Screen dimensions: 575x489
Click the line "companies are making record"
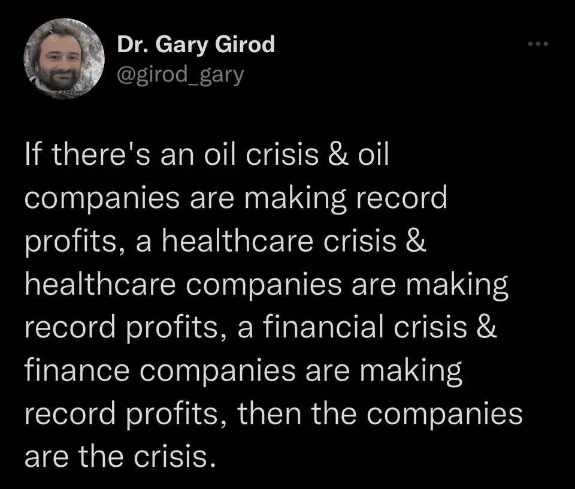coord(235,198)
